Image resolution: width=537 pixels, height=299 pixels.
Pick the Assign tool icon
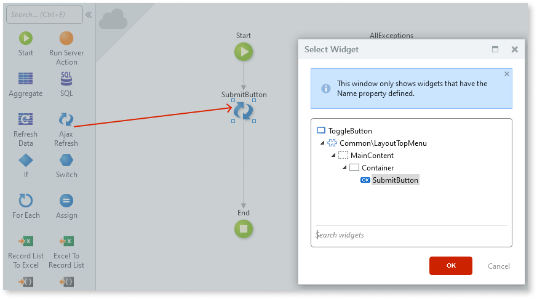[66, 201]
